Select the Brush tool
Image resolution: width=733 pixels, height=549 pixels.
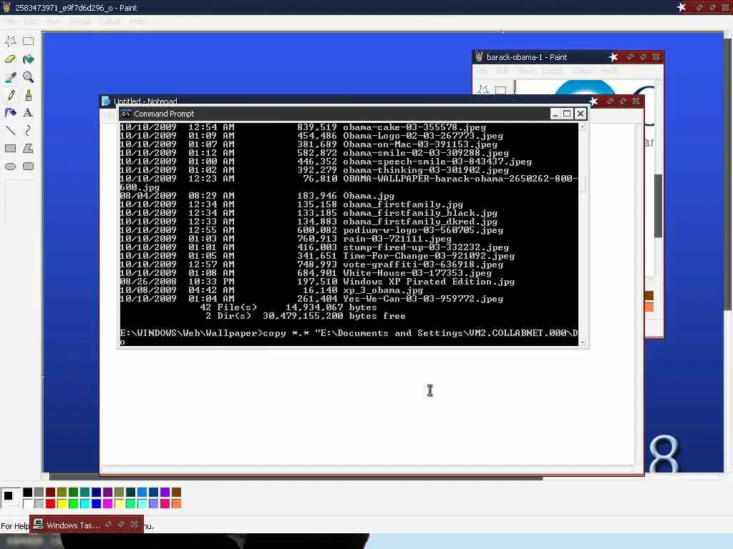(x=28, y=95)
